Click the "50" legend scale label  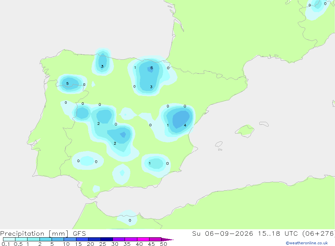164,244
